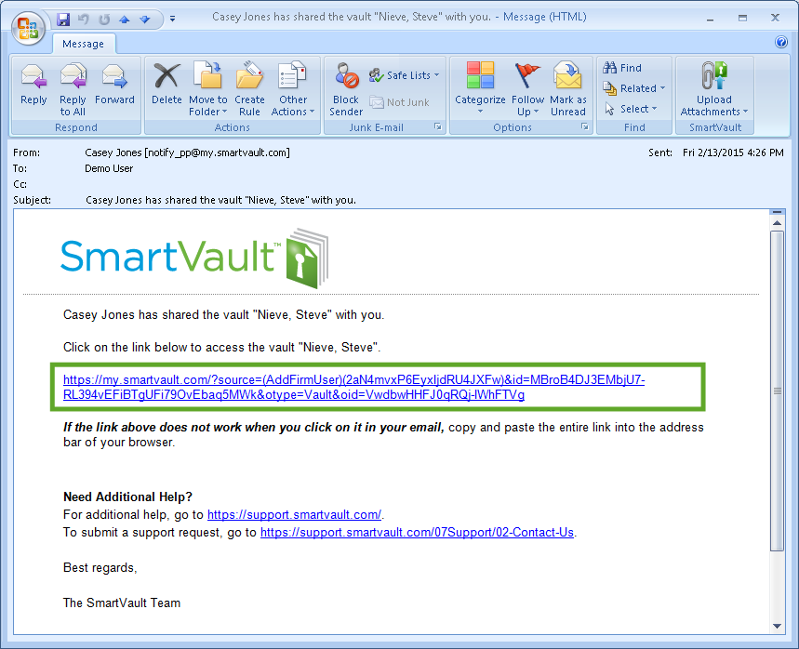Screen dimensions: 799x649
Task: Click recipient Demo User name
Action: click(x=109, y=168)
